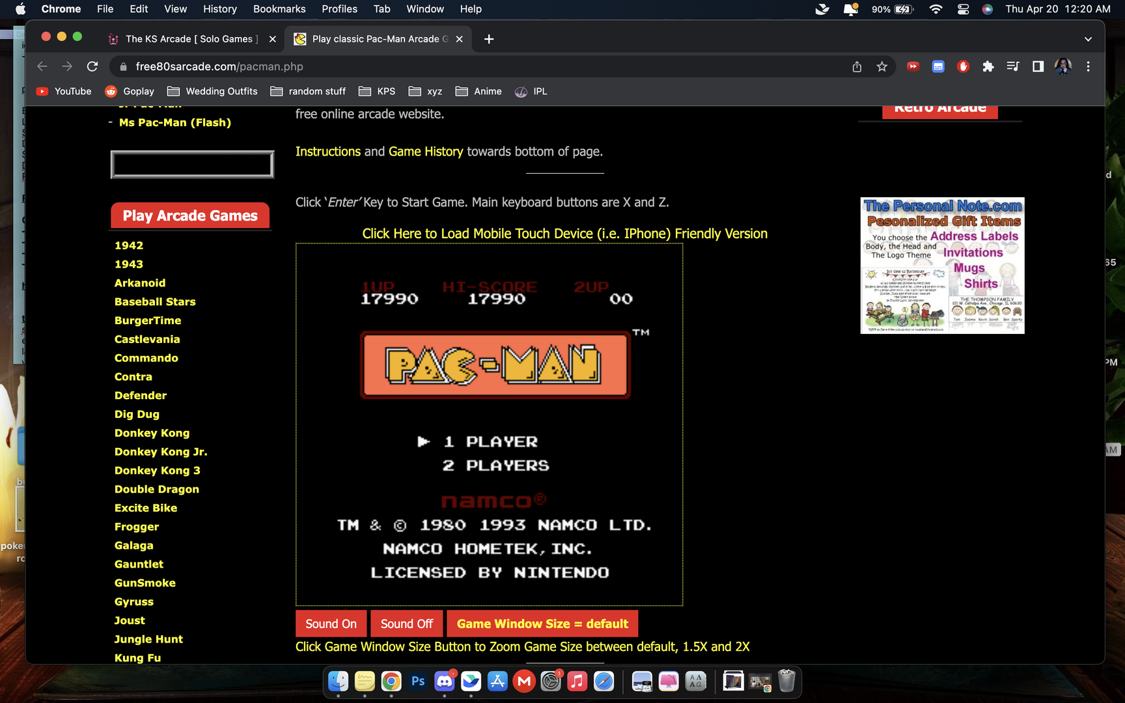
Task: Turn game sound off
Action: (406, 624)
